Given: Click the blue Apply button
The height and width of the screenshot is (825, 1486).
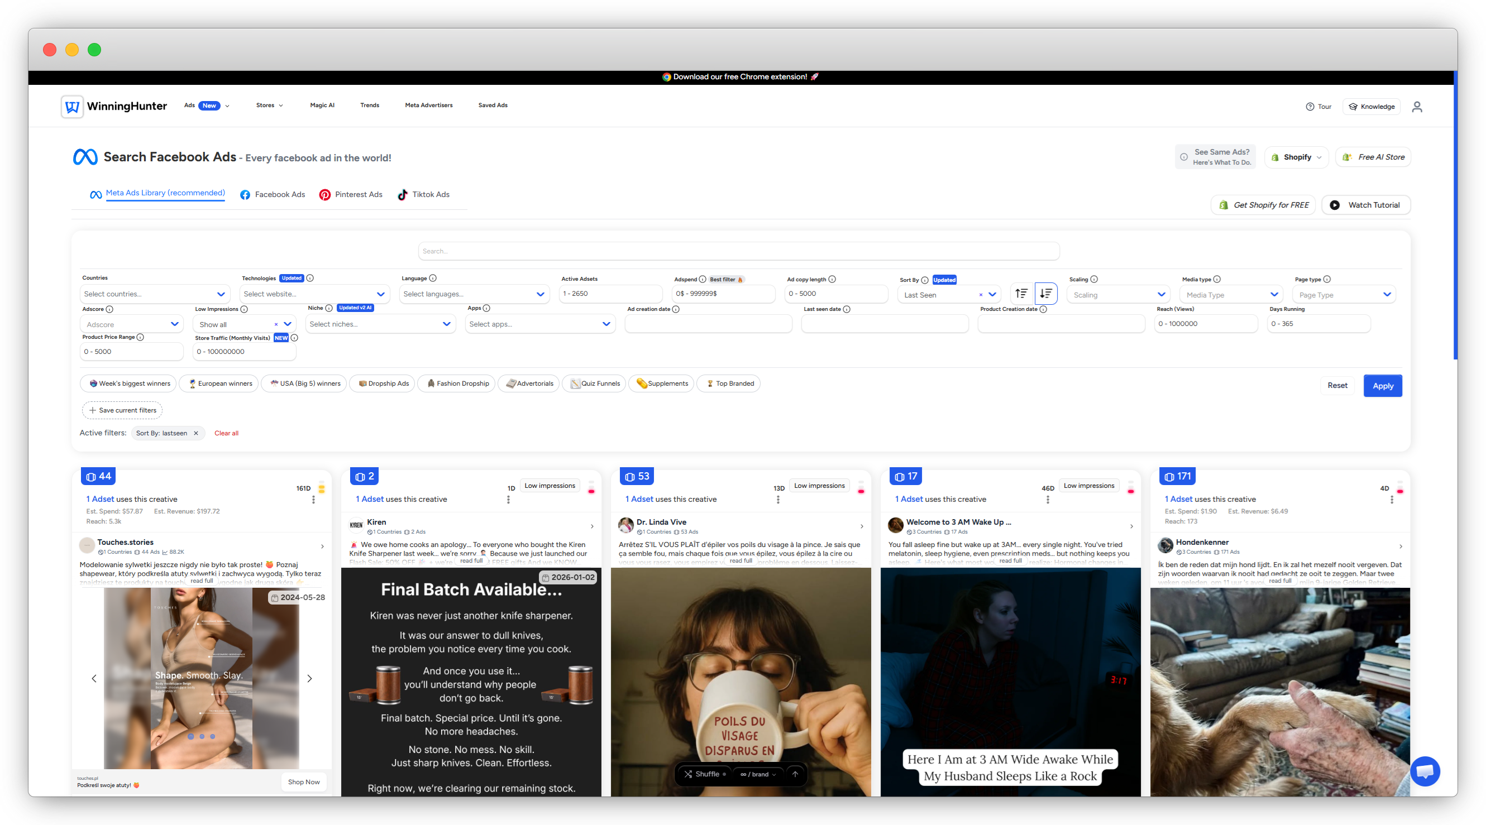Looking at the screenshot, I should click(1382, 386).
